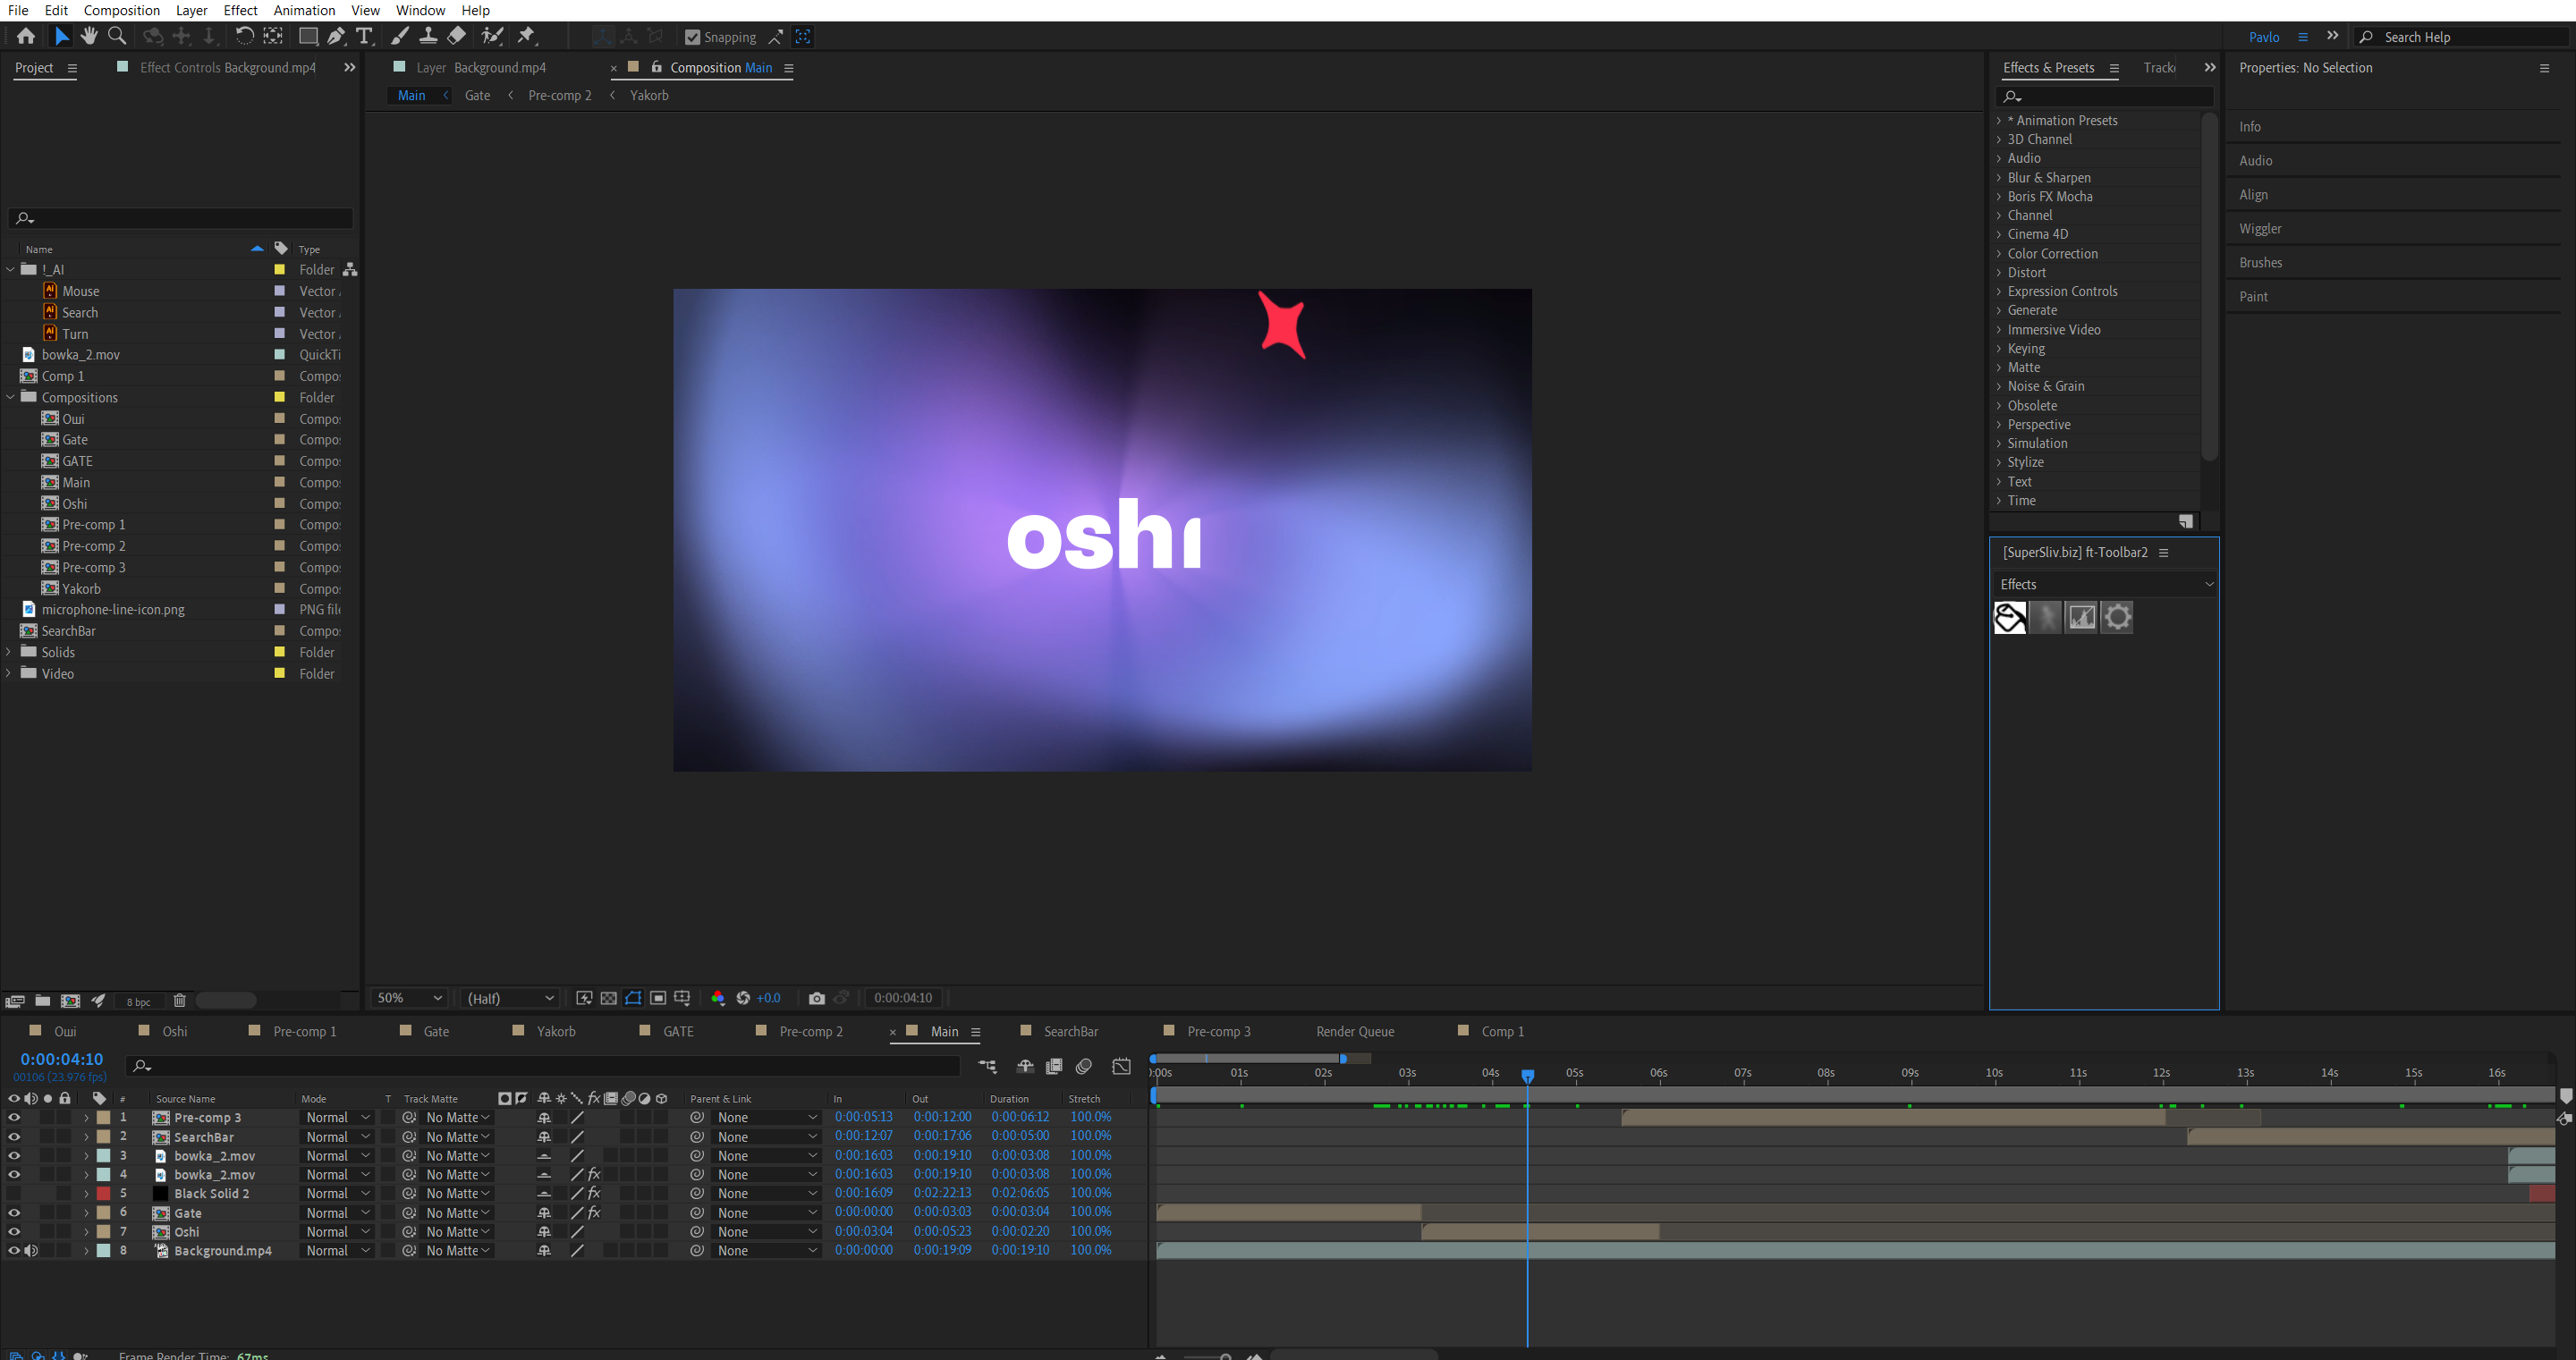Switch to the SearchBar timeline tab
Image resolution: width=2576 pixels, height=1360 pixels.
click(1070, 1031)
